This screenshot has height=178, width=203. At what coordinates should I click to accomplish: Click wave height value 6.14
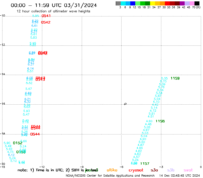[x=30, y=69]
